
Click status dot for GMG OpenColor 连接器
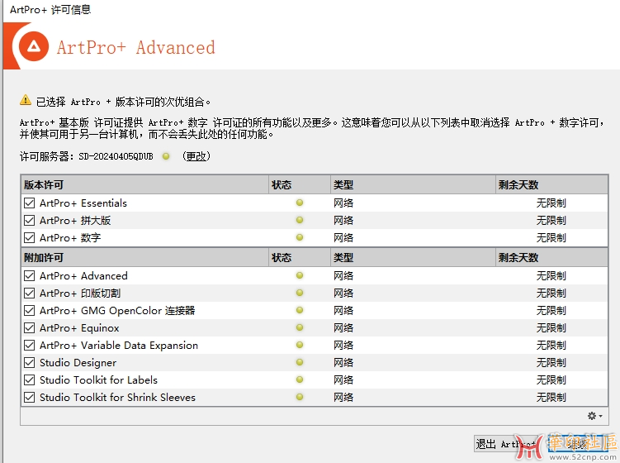[300, 311]
